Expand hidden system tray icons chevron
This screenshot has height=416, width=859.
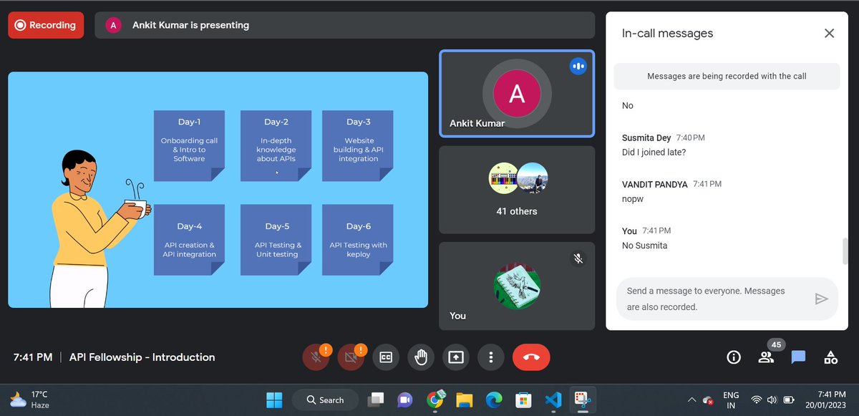click(x=691, y=400)
